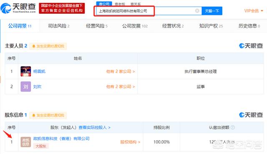Switch to the 经营风险 tab
Screen dimensions: 267x154
(x=97, y=26)
